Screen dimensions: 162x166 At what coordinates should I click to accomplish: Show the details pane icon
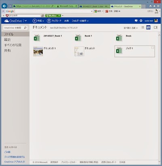[156, 27]
